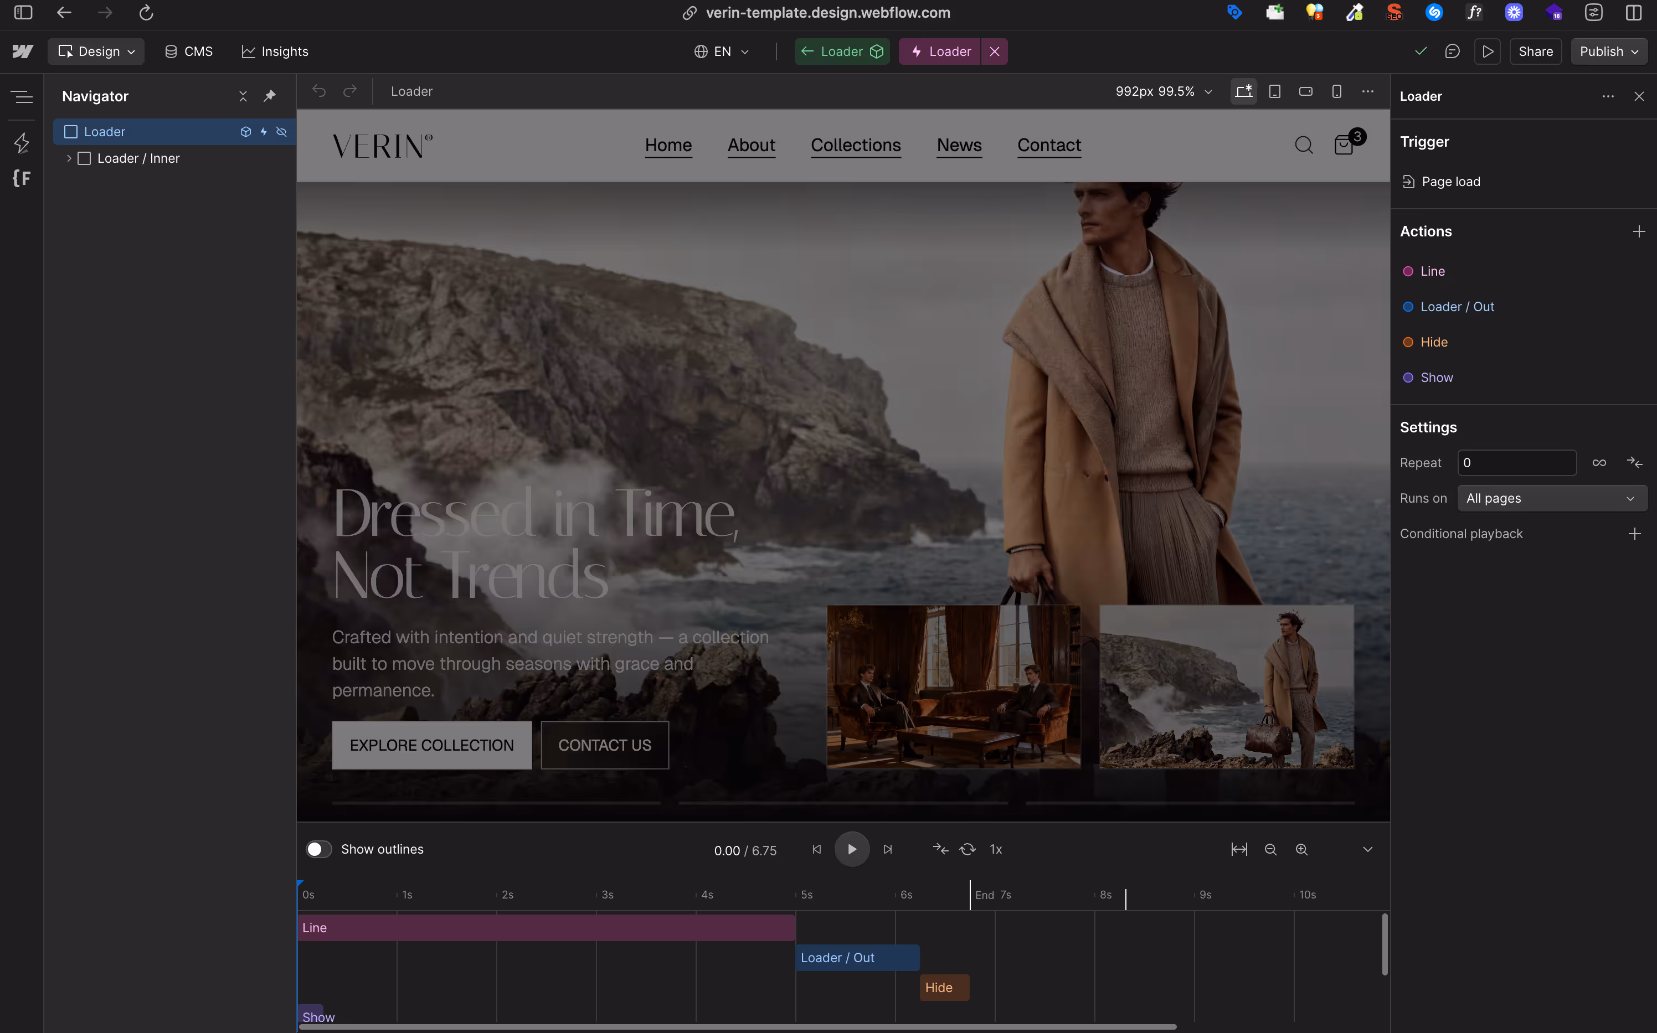
Task: Zoom out the timeline
Action: [1270, 849]
